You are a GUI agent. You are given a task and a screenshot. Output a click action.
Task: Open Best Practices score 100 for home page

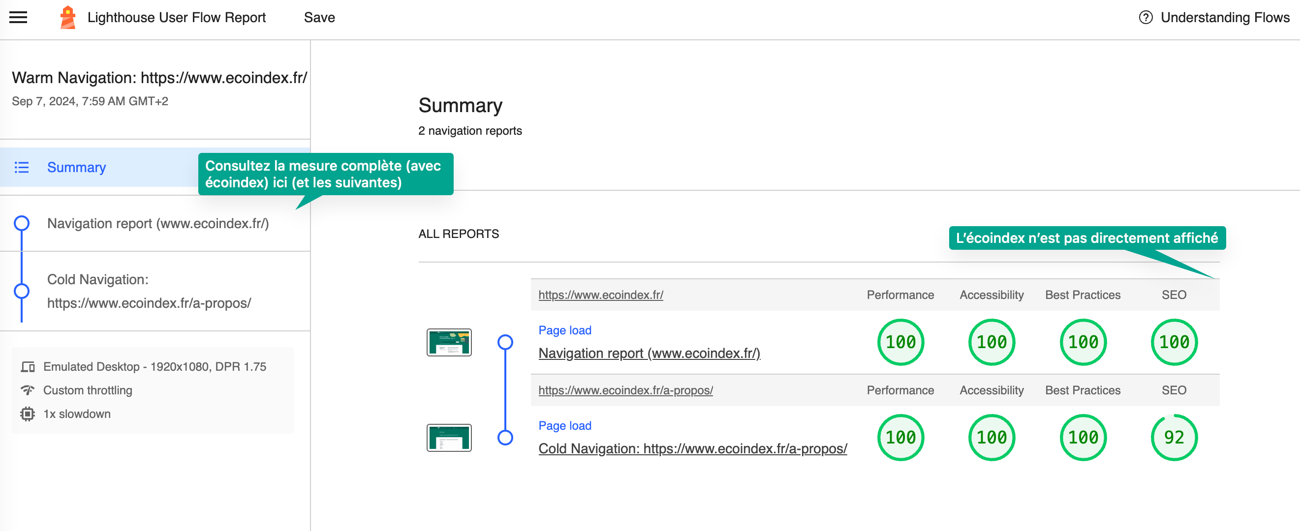pyautogui.click(x=1083, y=342)
